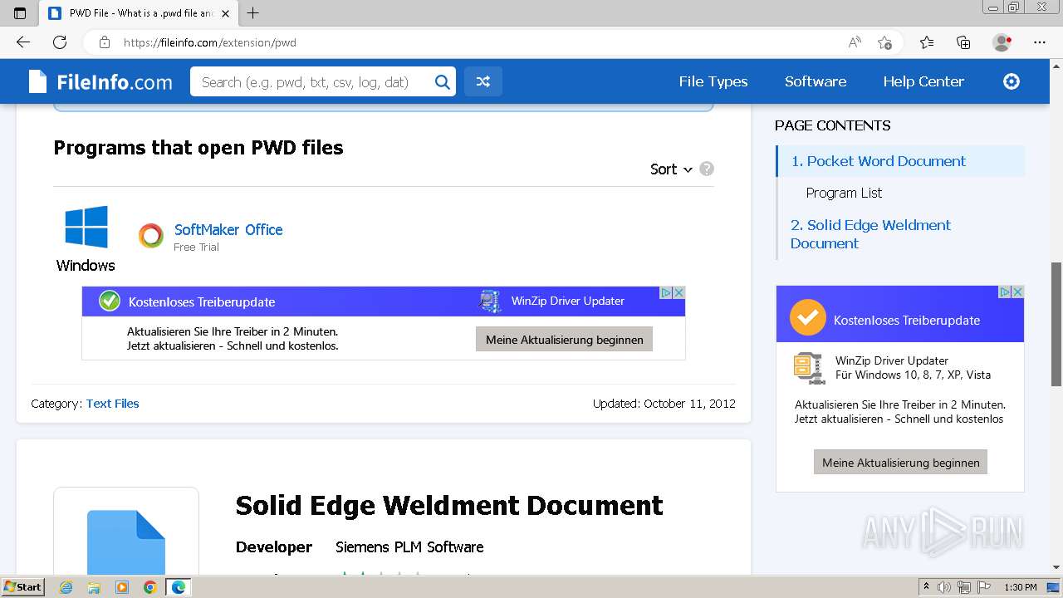Open the Collections icon

point(963,42)
